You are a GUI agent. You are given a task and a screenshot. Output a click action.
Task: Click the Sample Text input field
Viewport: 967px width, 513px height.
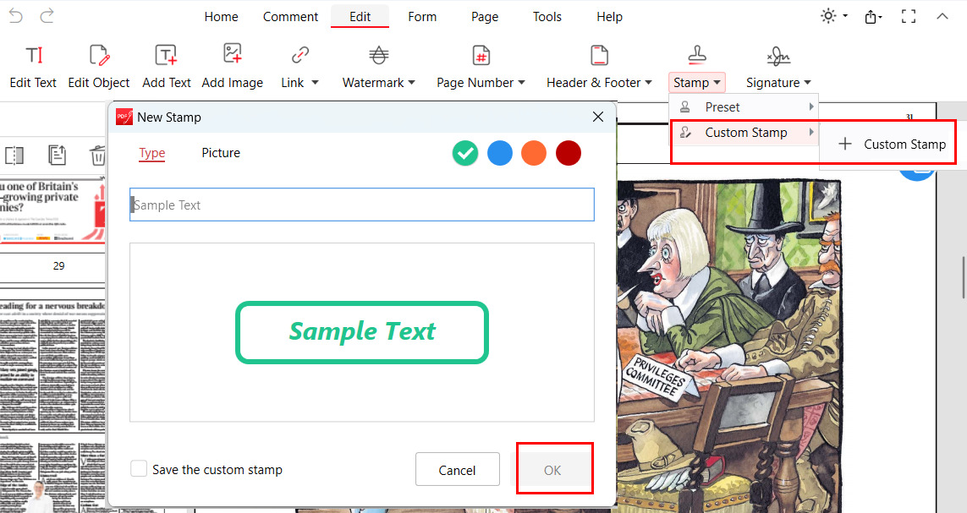tap(362, 205)
